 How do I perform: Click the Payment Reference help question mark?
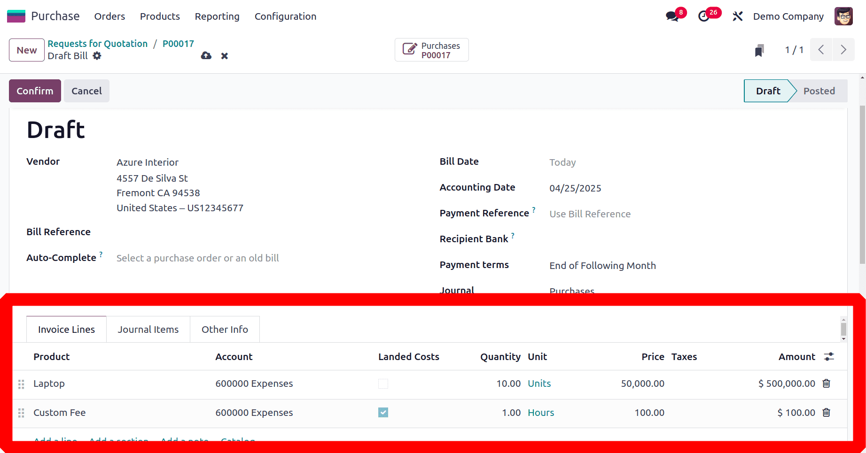coord(534,209)
